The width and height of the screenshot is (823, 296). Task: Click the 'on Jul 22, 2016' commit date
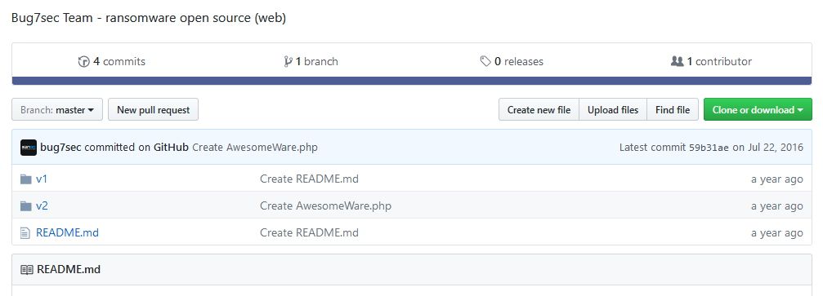coord(768,148)
